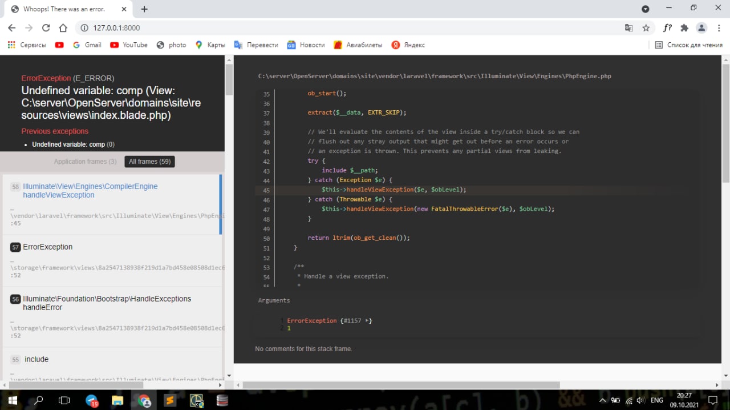The height and width of the screenshot is (410, 730).
Task: Open the Google Translate page icon
Action: pos(628,28)
